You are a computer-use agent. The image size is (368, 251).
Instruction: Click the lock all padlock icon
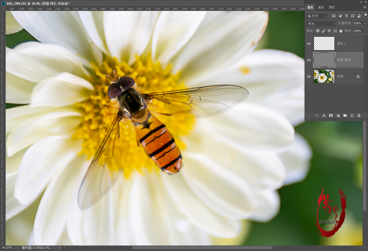[341, 31]
